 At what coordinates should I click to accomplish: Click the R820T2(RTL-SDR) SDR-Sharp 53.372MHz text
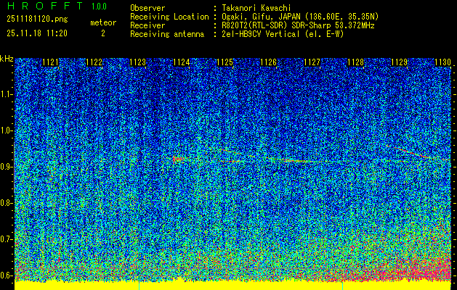coord(298,25)
